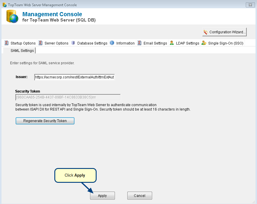Click the Cancel button
This screenshot has height=204, width=257.
point(139,195)
